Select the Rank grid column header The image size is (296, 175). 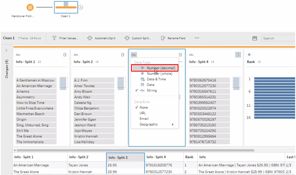click(x=190, y=157)
